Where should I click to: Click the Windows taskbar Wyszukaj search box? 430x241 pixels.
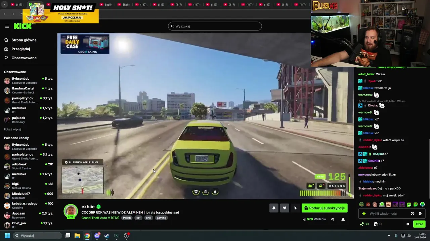pos(37,236)
